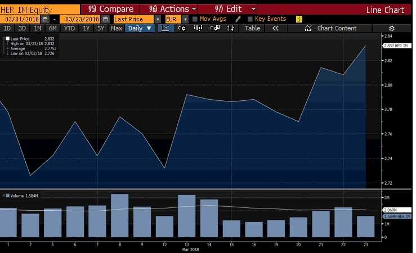Enable the Key Events checkbox
The width and height of the screenshot is (416, 253).
(250, 19)
